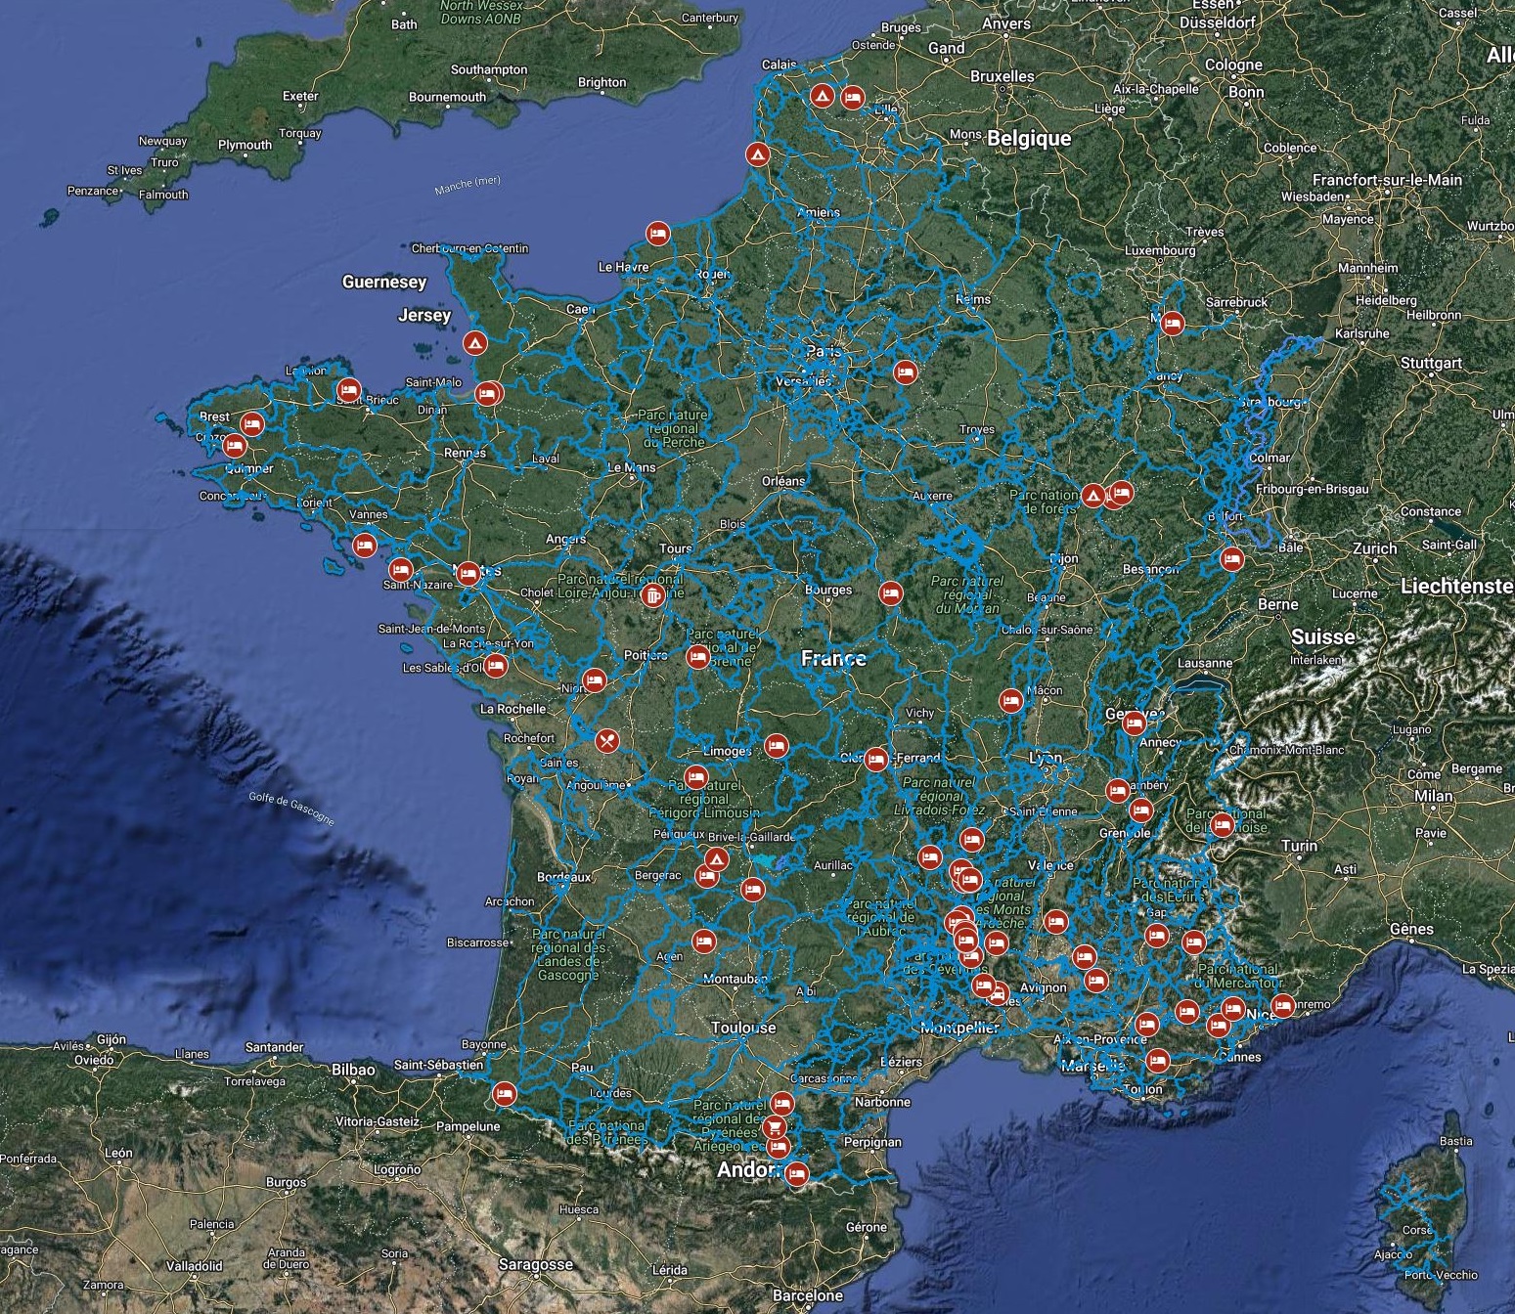Click the bed marker above Périgord-Limousin park label
This screenshot has height=1314, width=1515.
[x=695, y=778]
